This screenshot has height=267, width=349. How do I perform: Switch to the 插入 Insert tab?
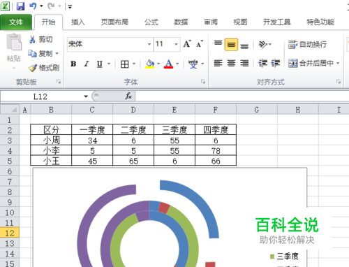click(x=78, y=22)
